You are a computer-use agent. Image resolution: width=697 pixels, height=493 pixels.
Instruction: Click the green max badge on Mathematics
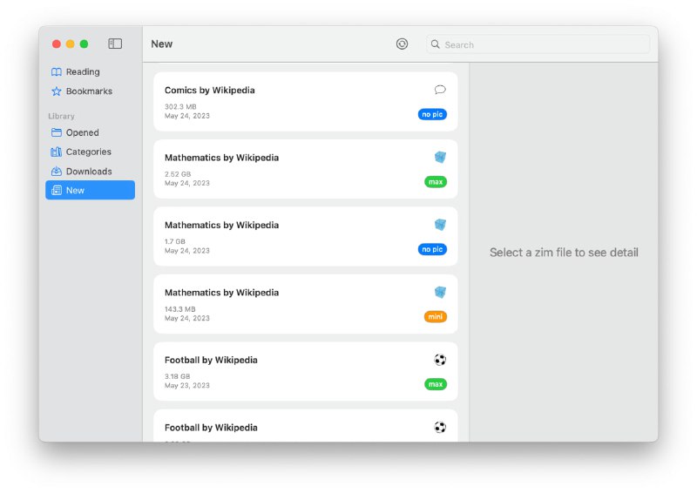436,182
